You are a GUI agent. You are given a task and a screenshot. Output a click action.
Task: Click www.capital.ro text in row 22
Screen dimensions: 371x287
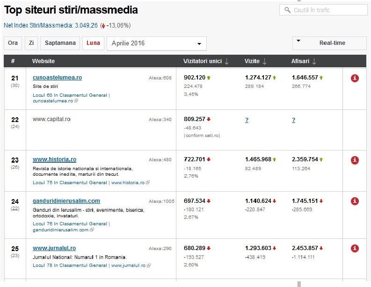click(51, 119)
